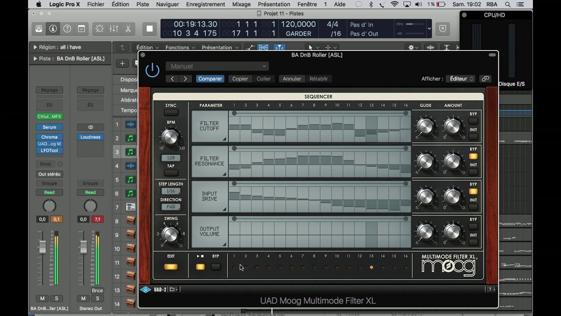561x316 pixels.
Task: Open the Fonctions dropdown menu
Action: 180,47
